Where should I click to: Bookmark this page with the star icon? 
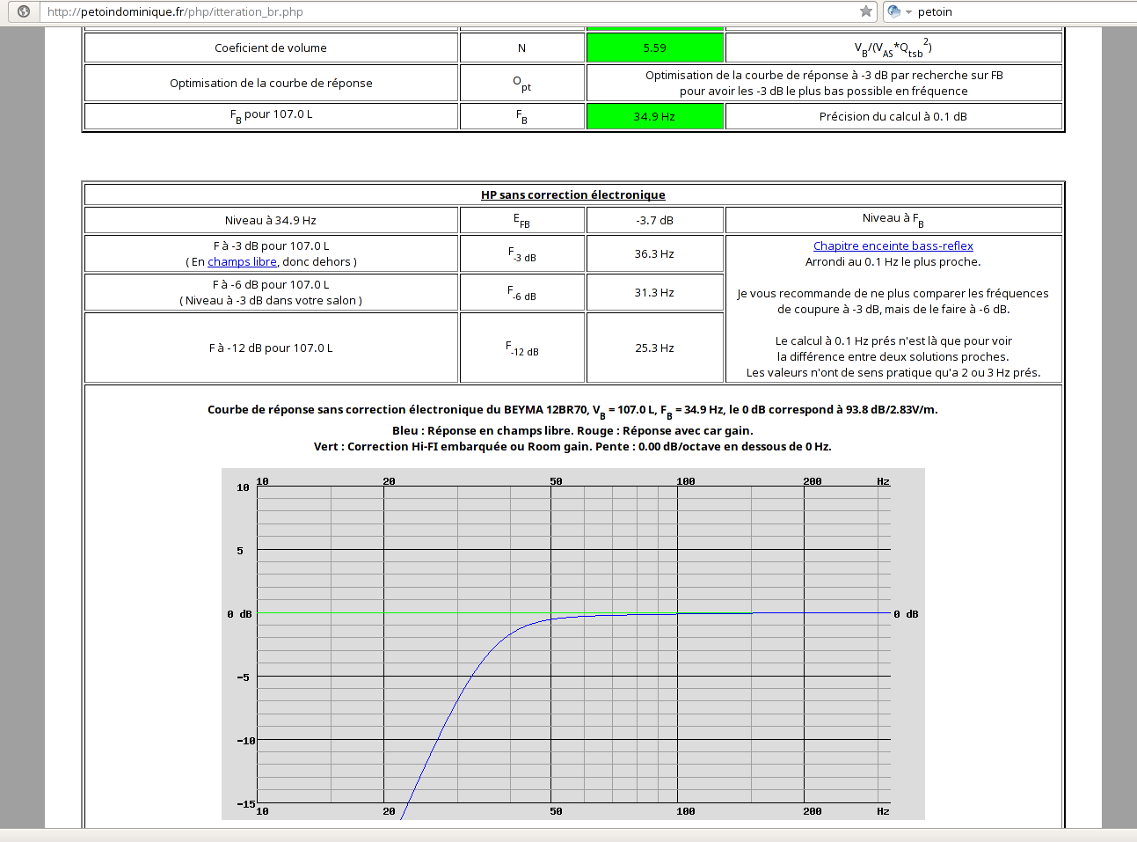point(866,11)
